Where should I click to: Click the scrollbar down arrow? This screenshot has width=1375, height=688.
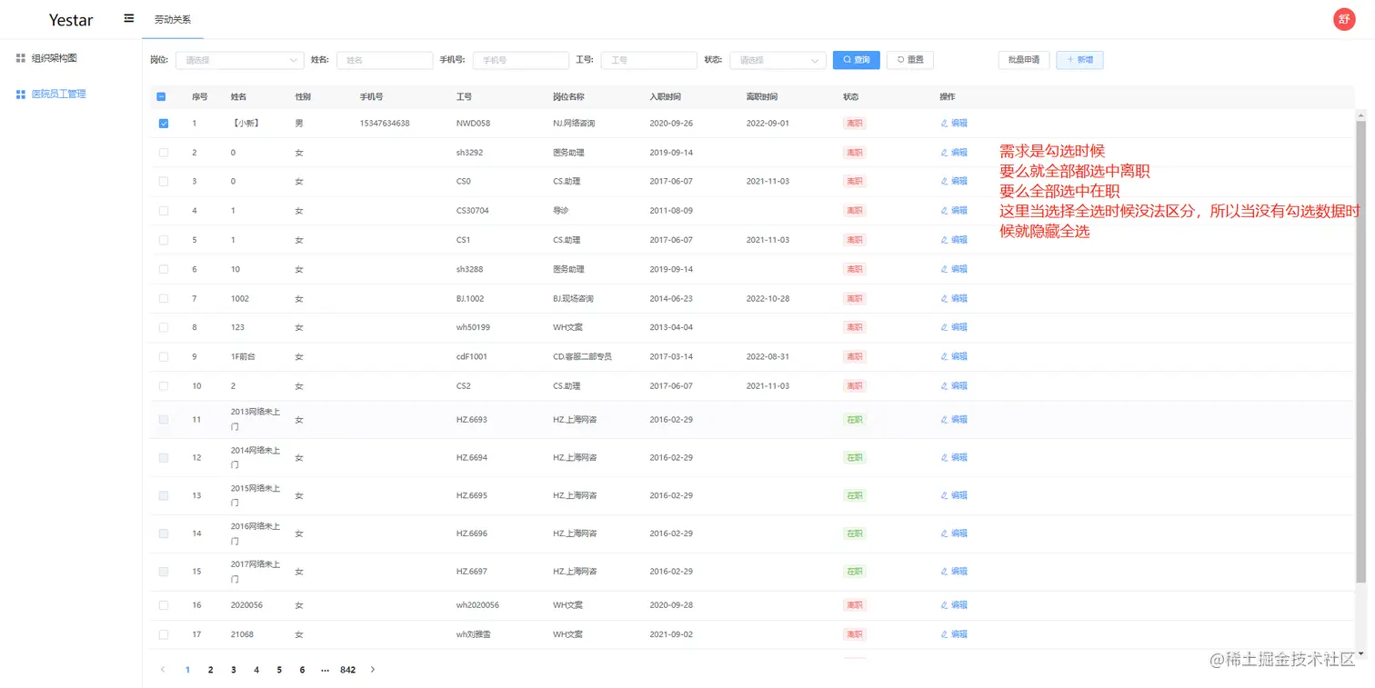pos(1361,653)
